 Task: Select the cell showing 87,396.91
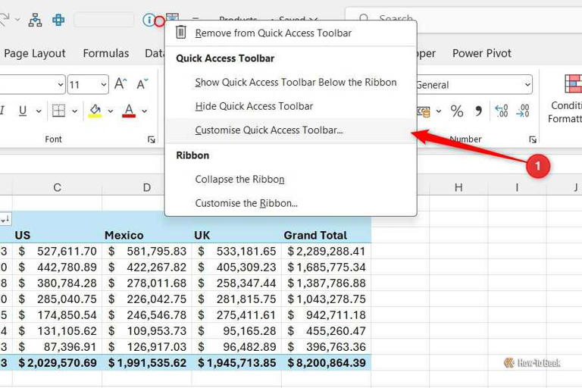click(57, 347)
